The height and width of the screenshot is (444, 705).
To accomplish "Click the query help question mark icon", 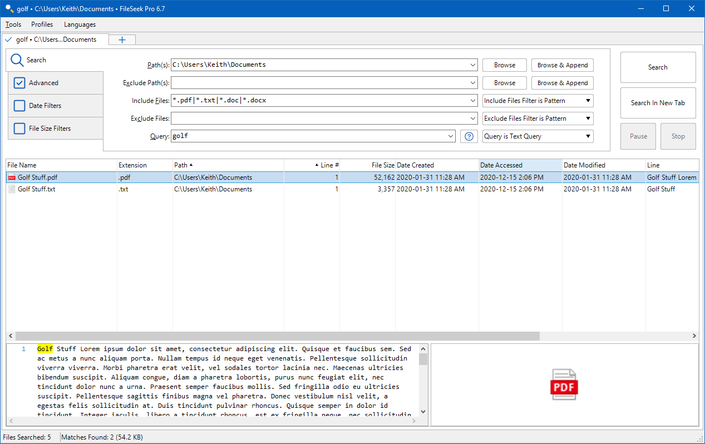I will (x=469, y=136).
